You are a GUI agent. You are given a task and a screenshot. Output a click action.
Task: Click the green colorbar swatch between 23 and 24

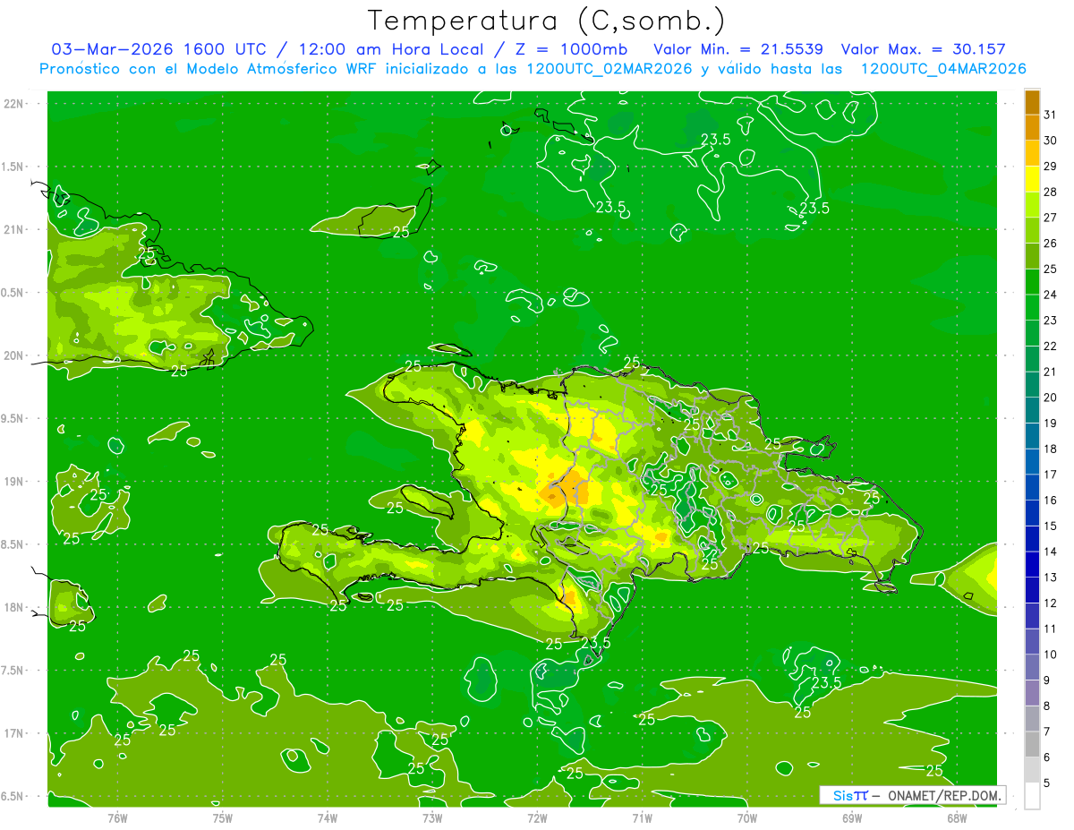pos(1032,307)
